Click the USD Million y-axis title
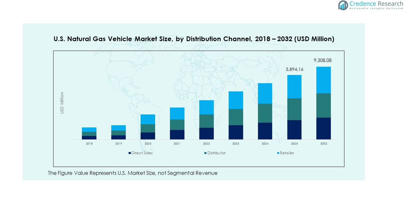Viewport: 408px width, 203px height. (62, 103)
